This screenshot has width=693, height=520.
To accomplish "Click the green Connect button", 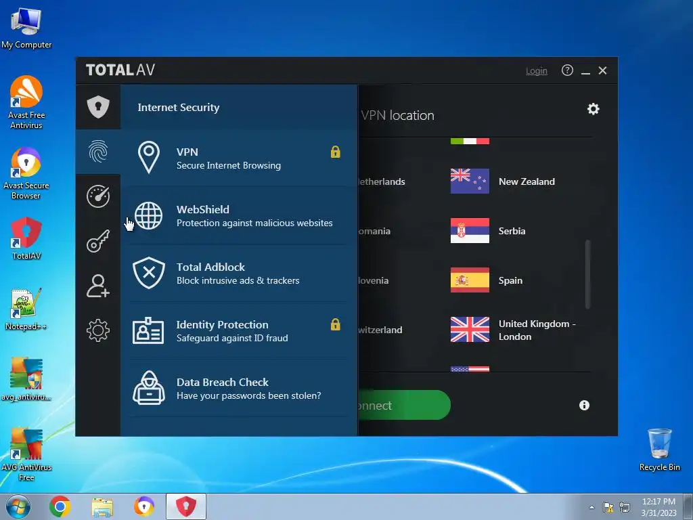I will (404, 405).
